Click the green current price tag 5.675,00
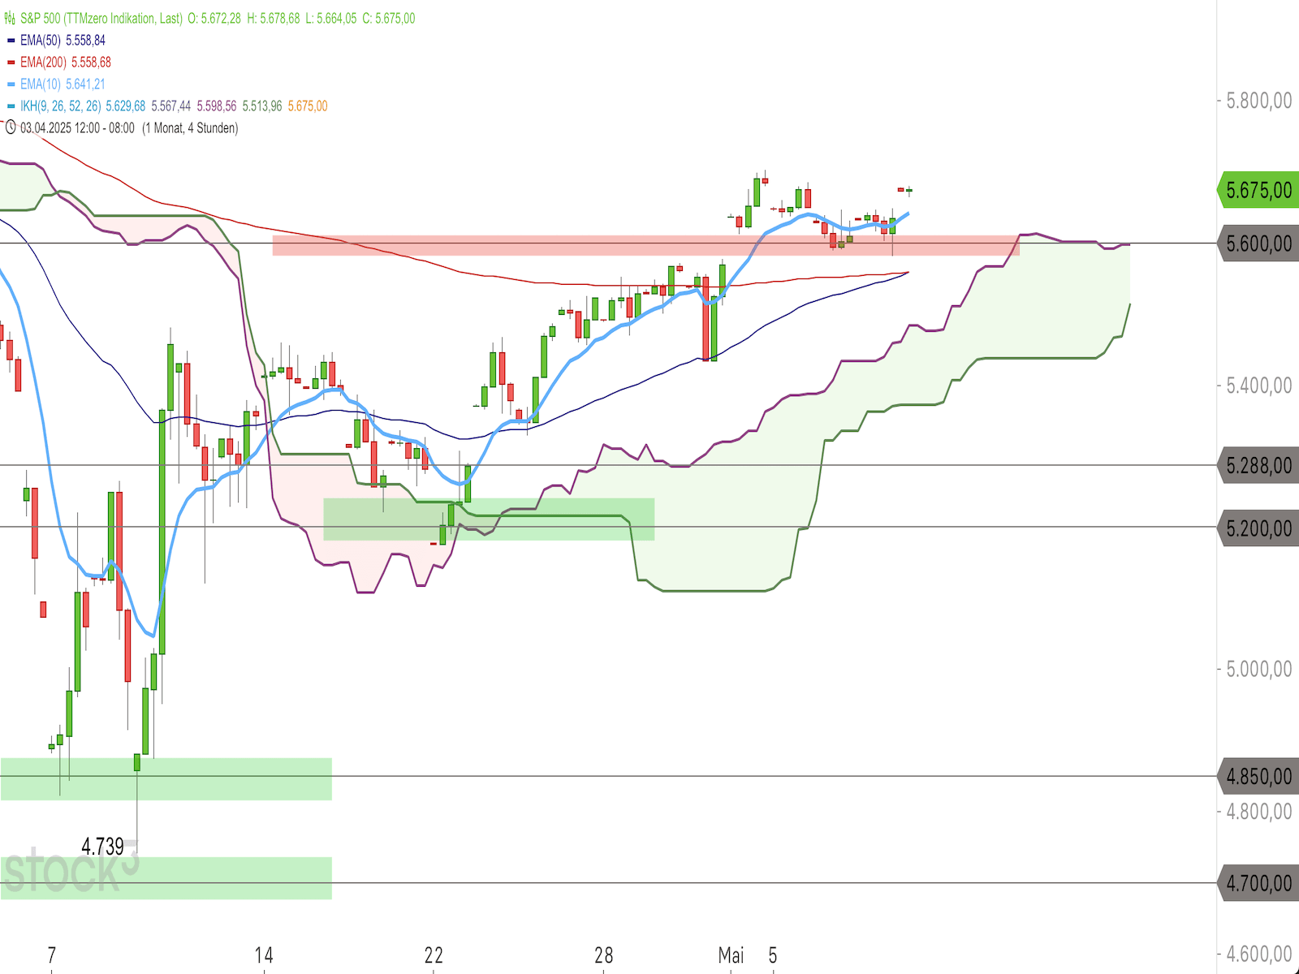1299x974 pixels. [1258, 190]
